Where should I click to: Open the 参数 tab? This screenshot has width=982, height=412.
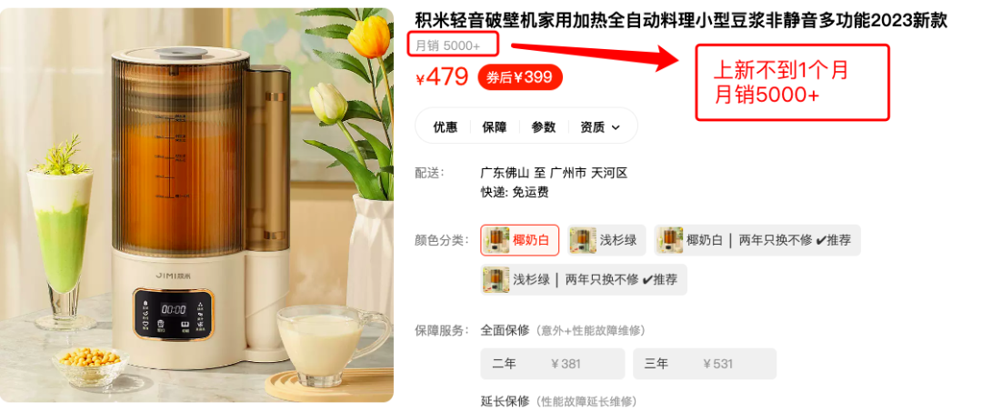pyautogui.click(x=544, y=127)
